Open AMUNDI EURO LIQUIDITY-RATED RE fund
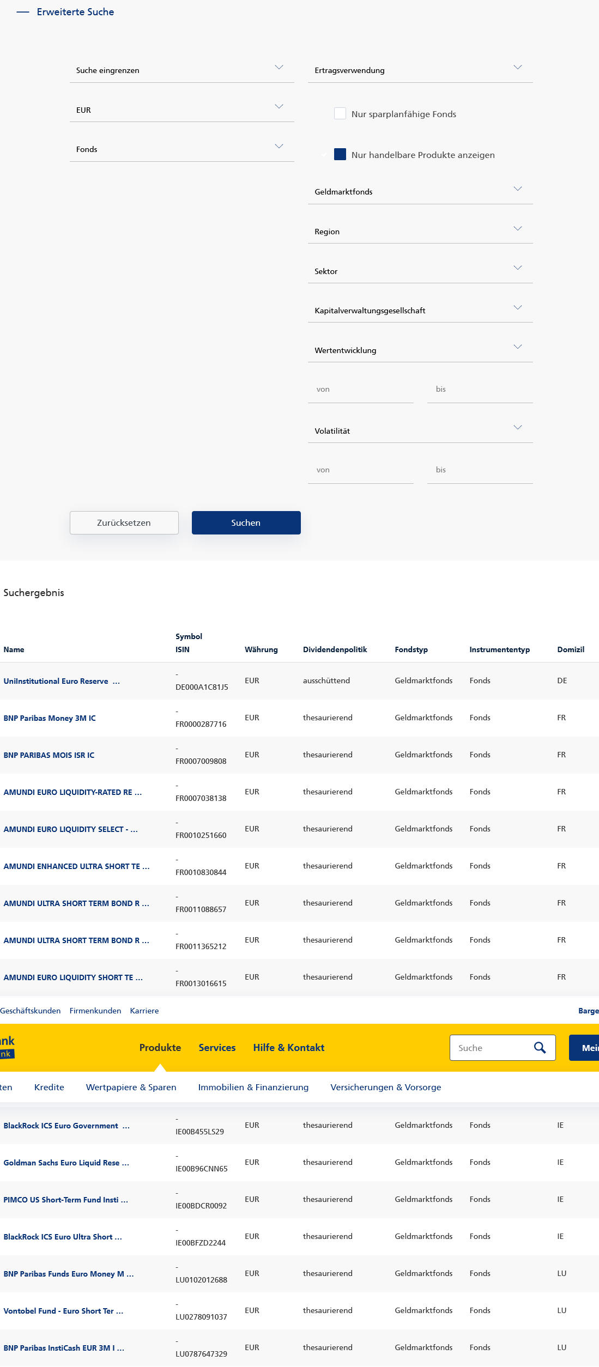This screenshot has height=1367, width=599. click(72, 792)
